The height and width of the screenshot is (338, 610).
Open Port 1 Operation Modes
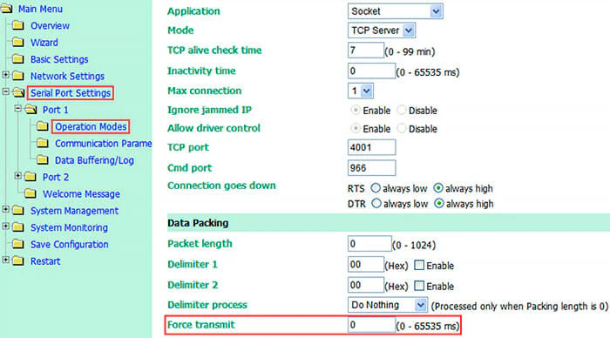pos(91,127)
